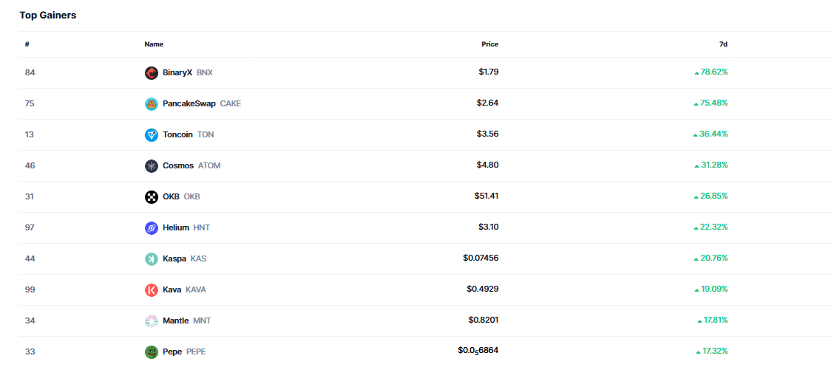Click the Kava coin logo icon
834x367 pixels.
152,289
